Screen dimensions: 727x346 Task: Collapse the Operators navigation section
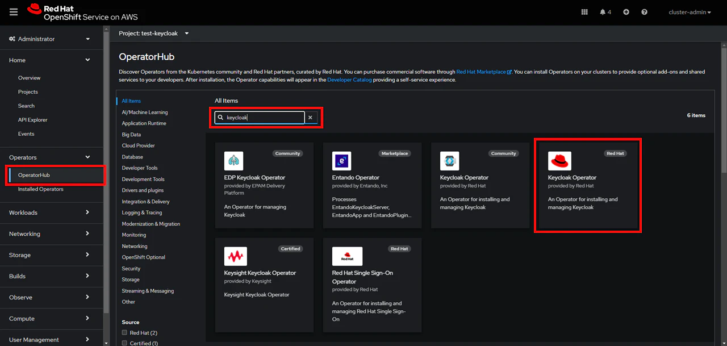point(51,157)
